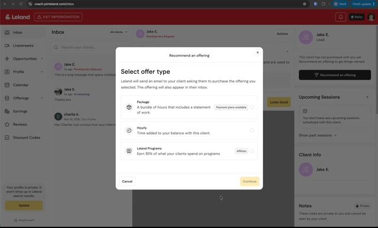378x228 pixels.
Task: Click the Offerings sidebar icon
Action: pos(7,98)
